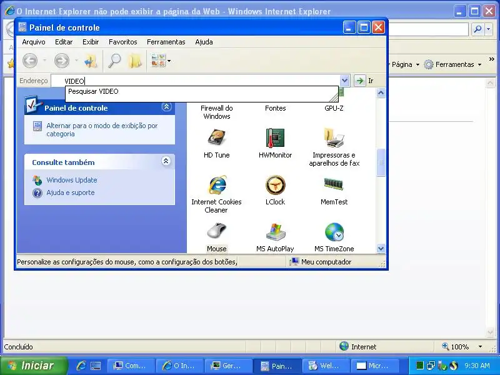Open the Ferramentas menu in Painel de controle
Image resolution: width=500 pixels, height=375 pixels.
[166, 42]
